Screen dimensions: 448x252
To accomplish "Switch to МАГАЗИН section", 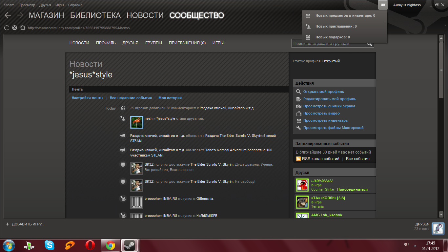I will 47,15.
